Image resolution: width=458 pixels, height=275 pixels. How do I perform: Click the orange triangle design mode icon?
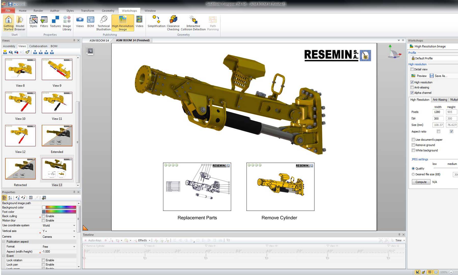click(x=85, y=228)
